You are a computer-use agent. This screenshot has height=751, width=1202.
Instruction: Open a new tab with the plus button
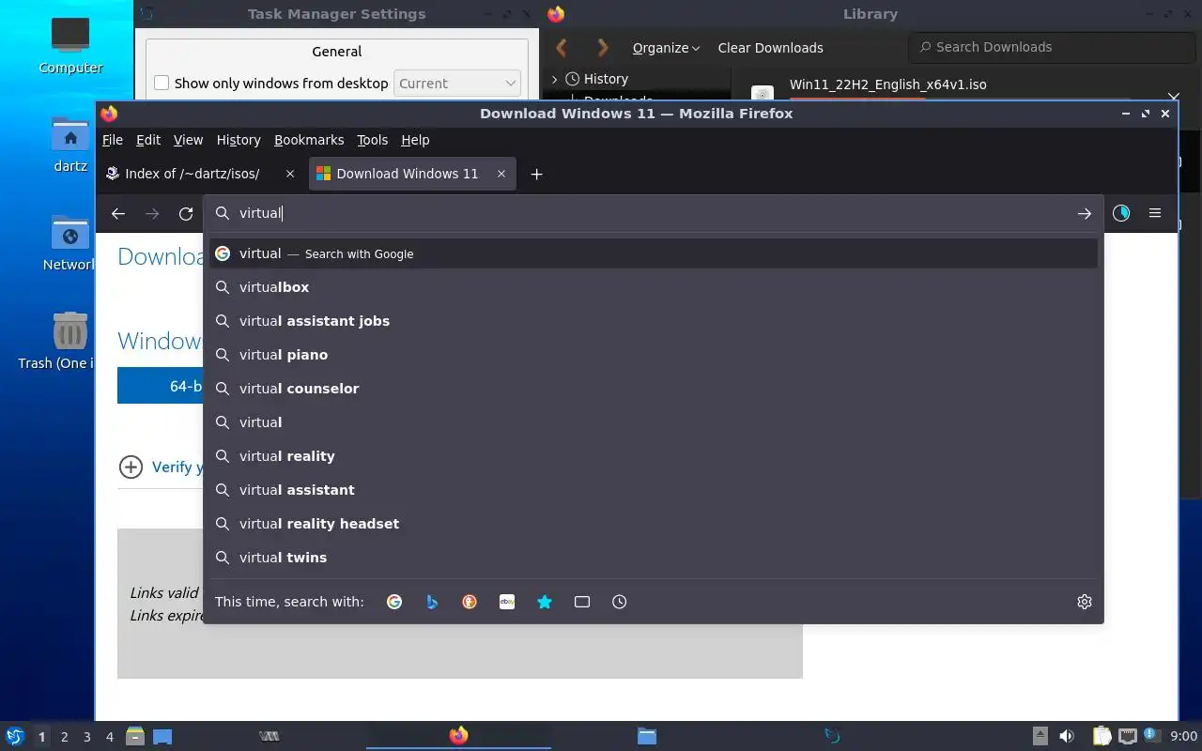point(536,174)
